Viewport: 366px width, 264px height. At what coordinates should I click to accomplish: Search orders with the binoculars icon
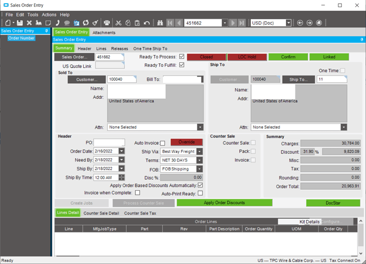[160, 23]
